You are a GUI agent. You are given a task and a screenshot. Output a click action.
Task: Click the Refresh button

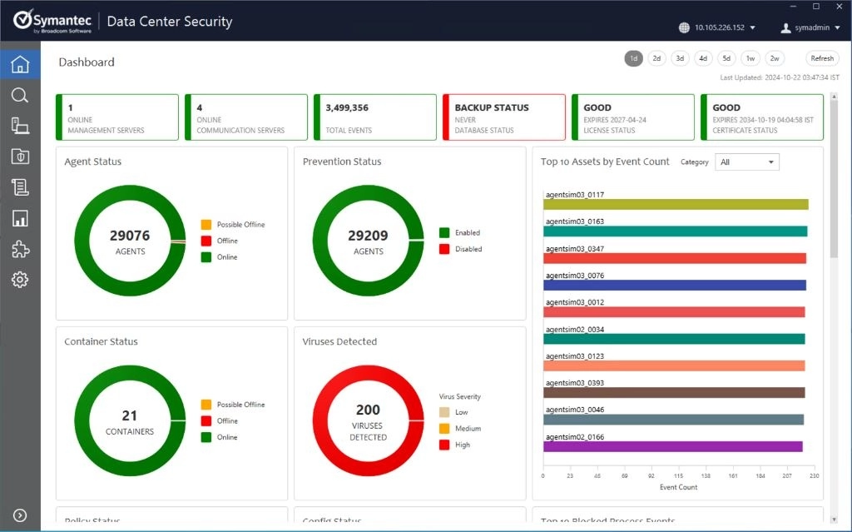822,58
